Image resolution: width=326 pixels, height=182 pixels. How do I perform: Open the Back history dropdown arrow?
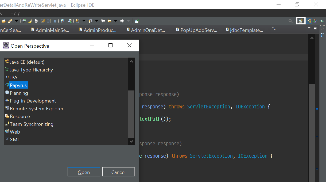tap(115, 21)
